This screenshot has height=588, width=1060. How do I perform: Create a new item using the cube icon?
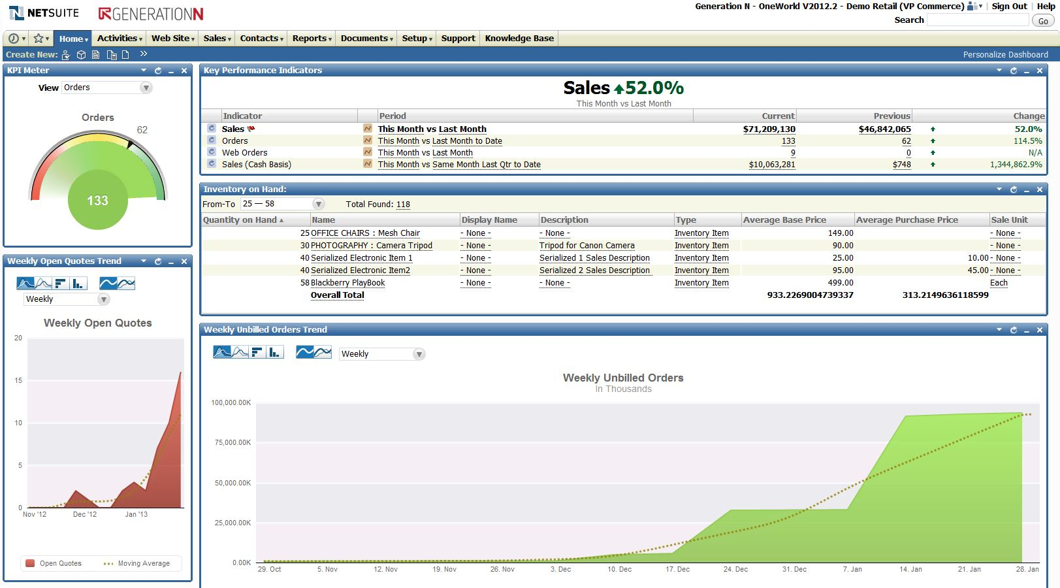pyautogui.click(x=81, y=55)
